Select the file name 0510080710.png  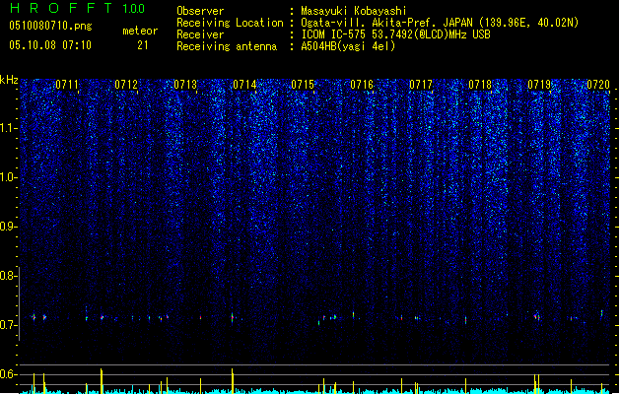click(x=50, y=26)
